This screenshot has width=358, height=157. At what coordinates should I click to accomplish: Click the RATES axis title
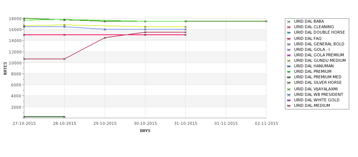pyautogui.click(x=5, y=68)
